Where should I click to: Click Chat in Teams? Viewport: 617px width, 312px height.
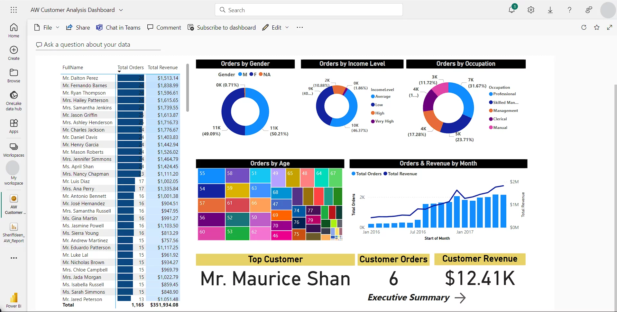pyautogui.click(x=118, y=27)
